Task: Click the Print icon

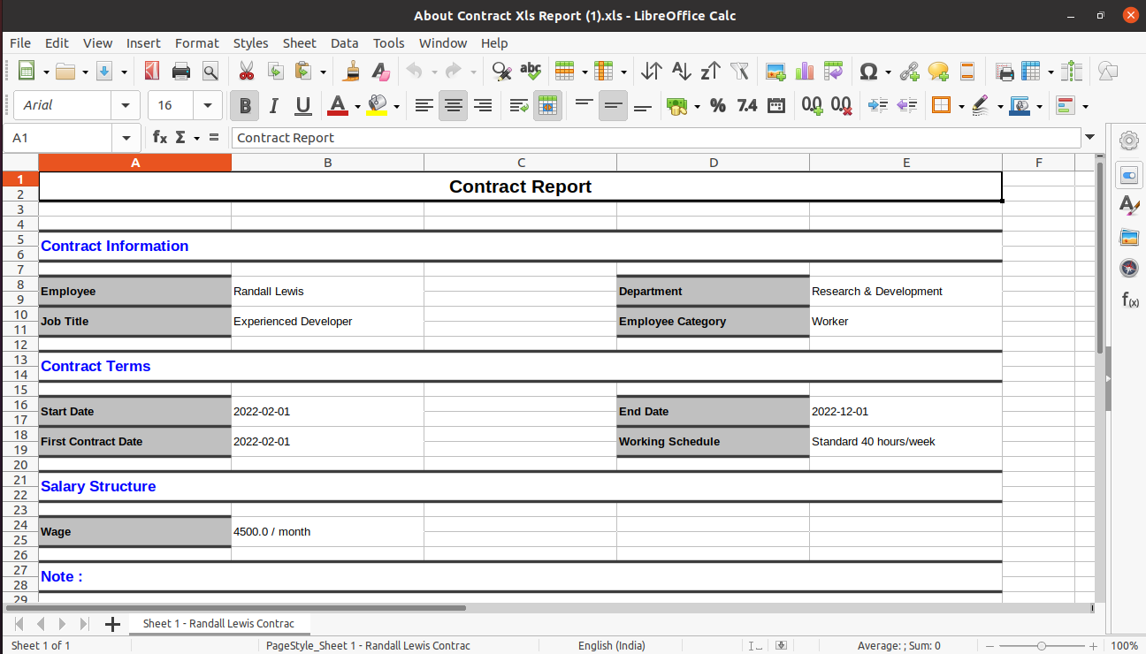Action: pos(181,71)
